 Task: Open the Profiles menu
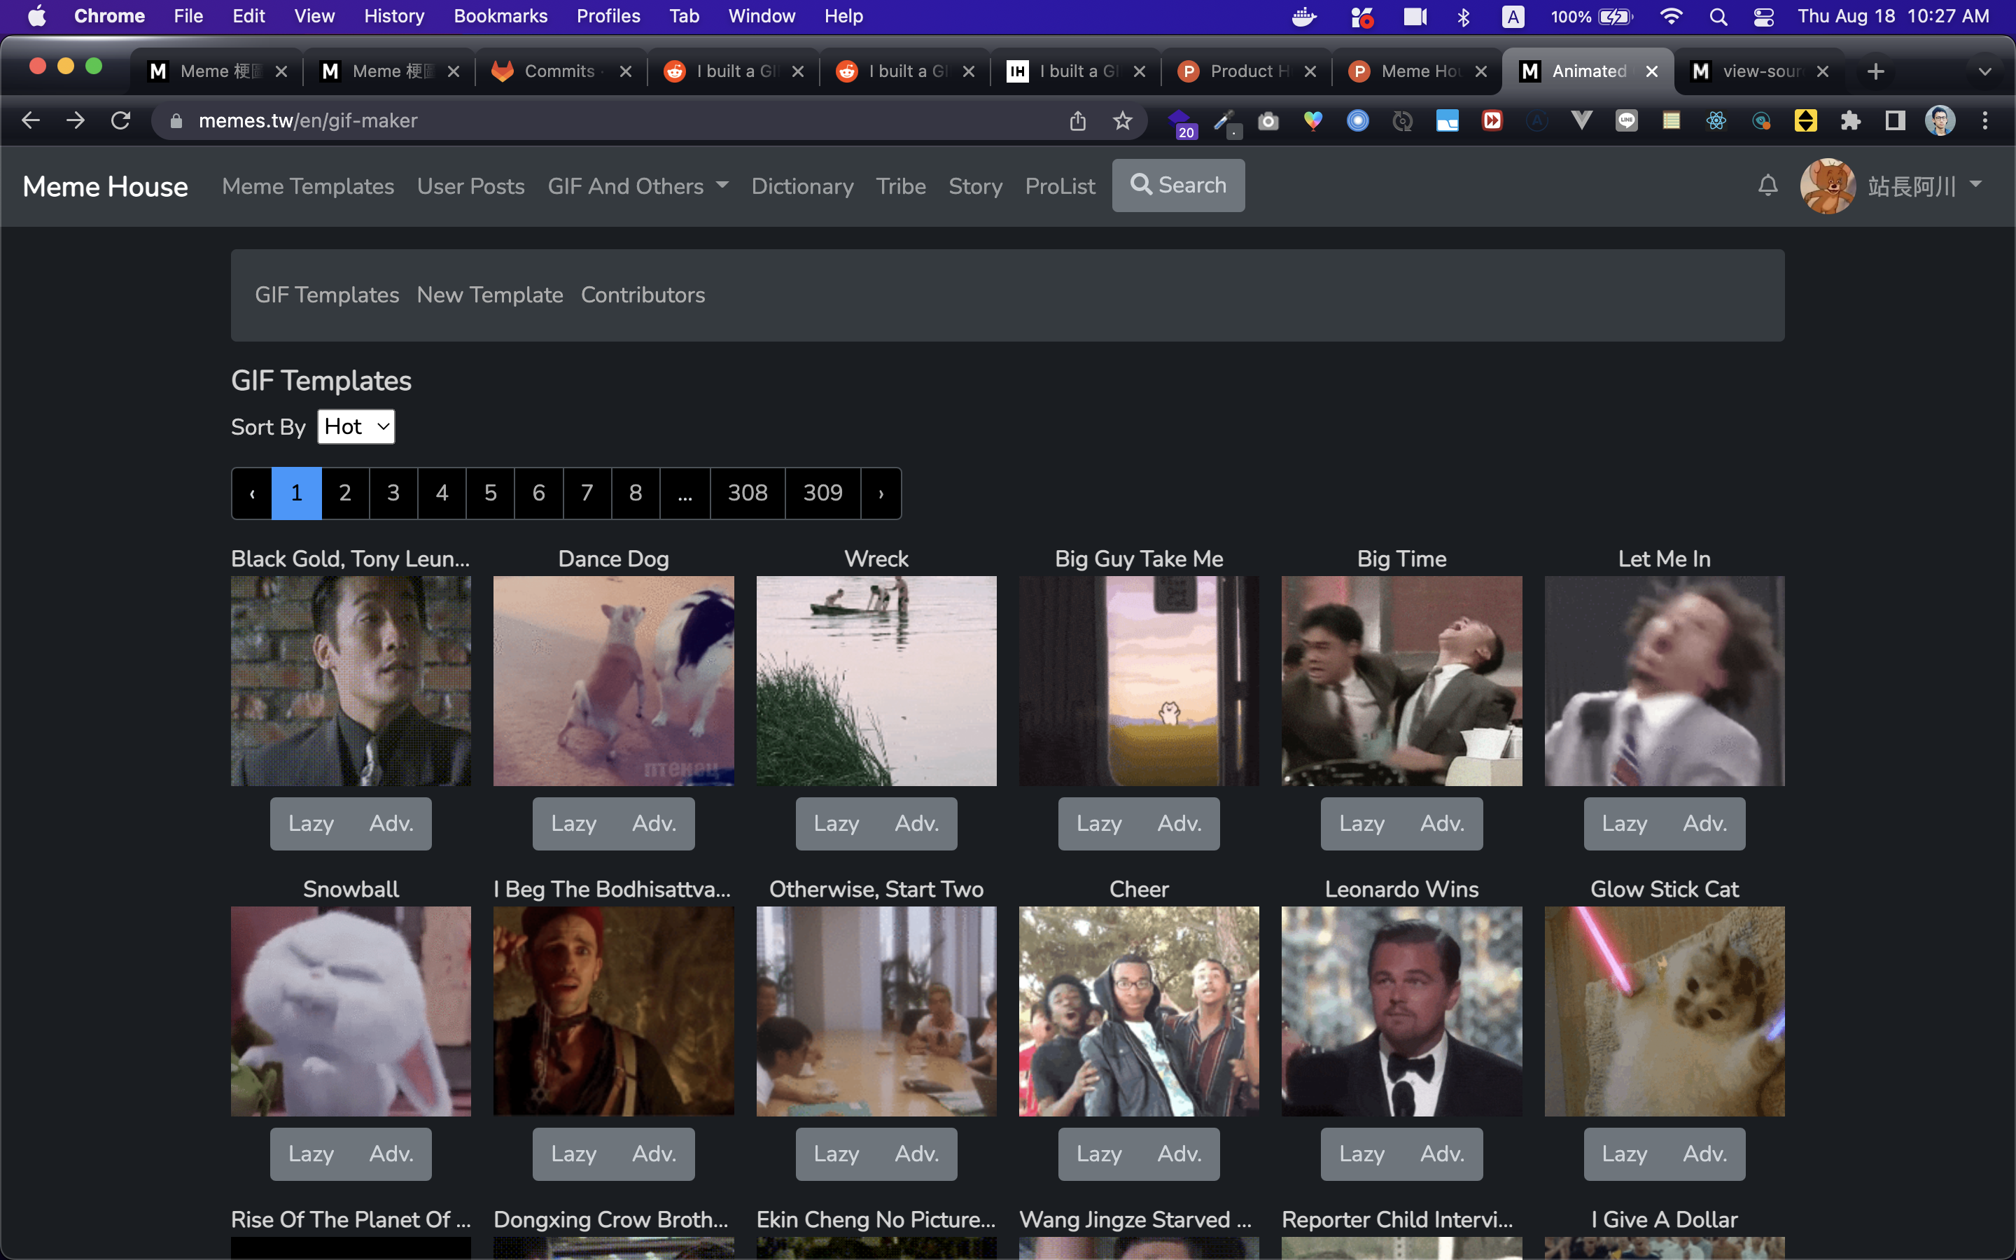608,17
